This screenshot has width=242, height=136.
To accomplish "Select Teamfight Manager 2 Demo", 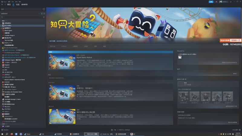I will (12, 99).
